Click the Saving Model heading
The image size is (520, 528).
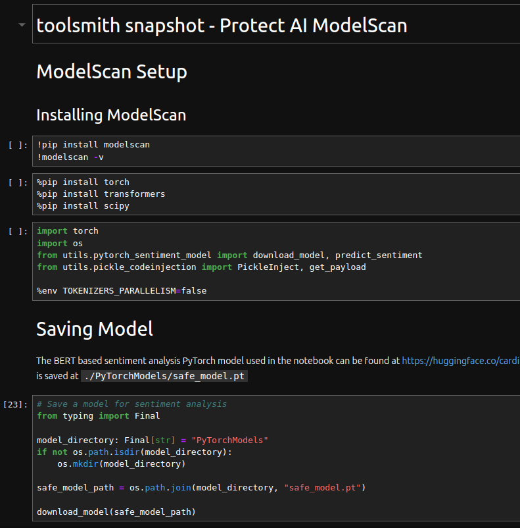(x=95, y=329)
